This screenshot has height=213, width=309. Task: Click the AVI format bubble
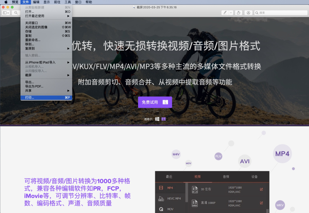point(245,161)
